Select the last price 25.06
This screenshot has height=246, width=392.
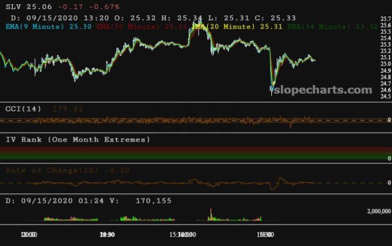click(x=39, y=7)
